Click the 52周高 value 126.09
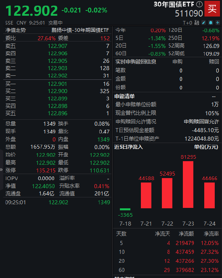The width and height of the screenshot is (222, 278). click(x=211, y=46)
